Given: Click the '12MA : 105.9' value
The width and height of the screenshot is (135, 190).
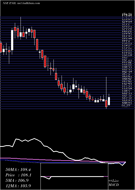Looking at the screenshot, I should [18, 186].
